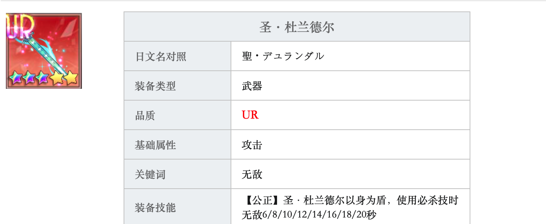Click the 基础属性 row label
546x224 pixels.
155,145
